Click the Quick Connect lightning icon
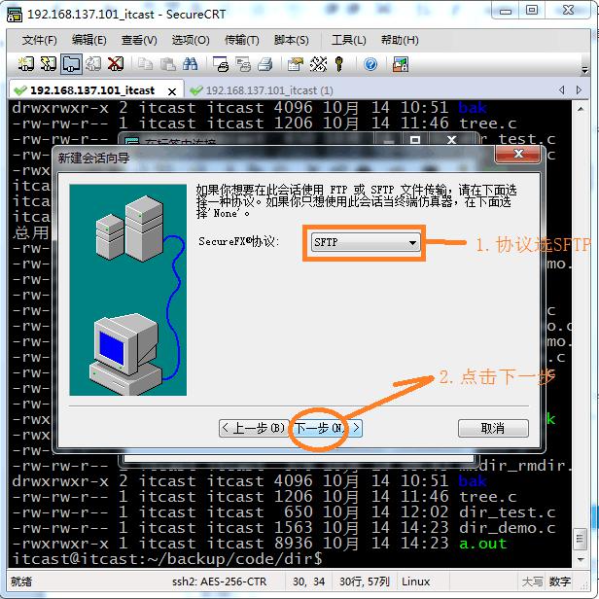The width and height of the screenshot is (599, 599). tap(49, 64)
